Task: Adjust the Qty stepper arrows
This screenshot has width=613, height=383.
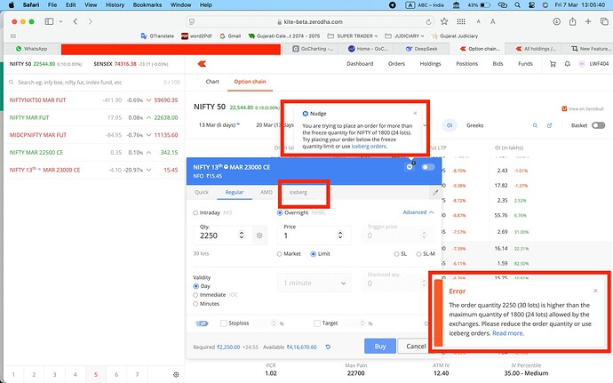Action: [242, 235]
